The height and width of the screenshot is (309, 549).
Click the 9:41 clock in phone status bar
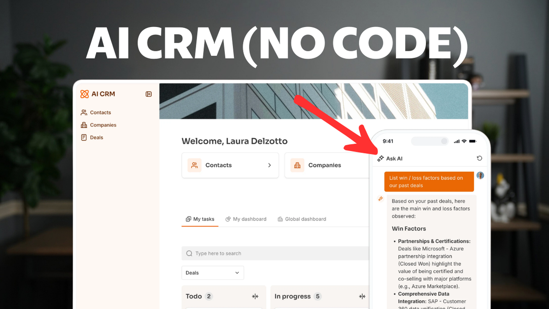click(388, 141)
